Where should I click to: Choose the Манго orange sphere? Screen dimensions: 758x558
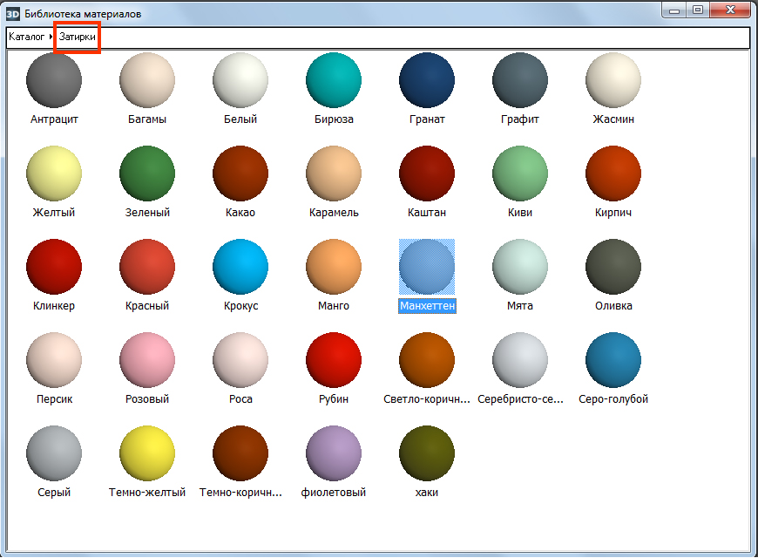pos(334,267)
